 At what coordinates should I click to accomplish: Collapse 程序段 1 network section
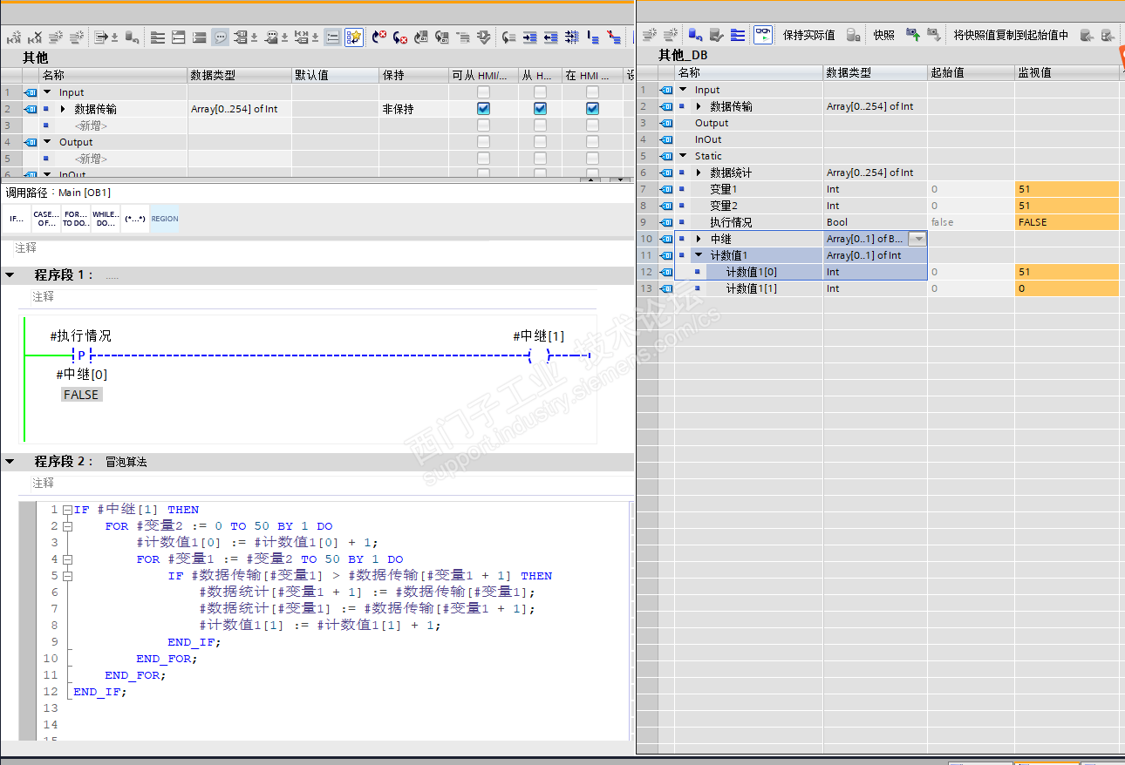[10, 275]
